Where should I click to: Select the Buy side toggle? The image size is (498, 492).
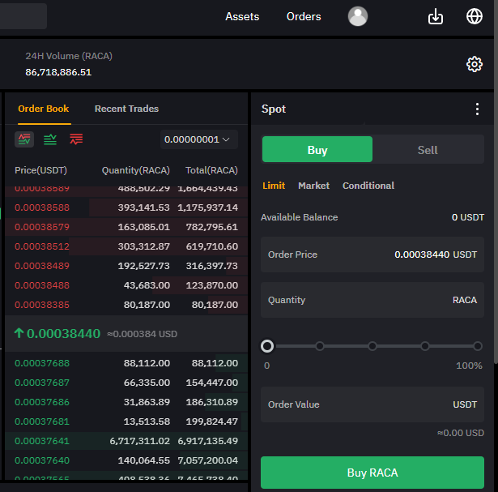(x=317, y=149)
